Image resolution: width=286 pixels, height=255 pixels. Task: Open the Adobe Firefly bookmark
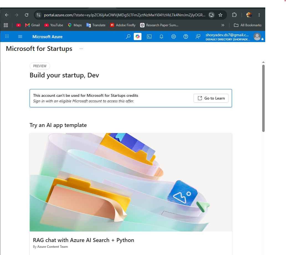(123, 25)
